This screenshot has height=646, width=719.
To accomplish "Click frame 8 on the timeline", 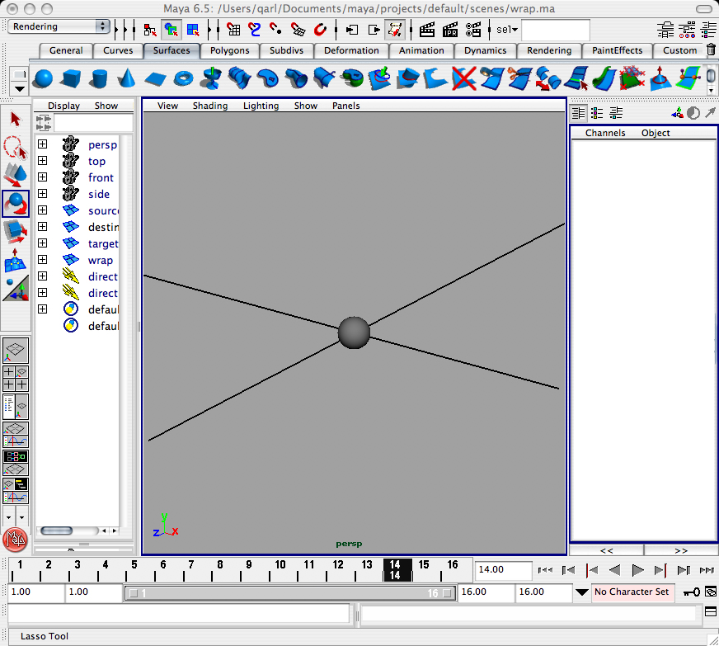I will [220, 569].
